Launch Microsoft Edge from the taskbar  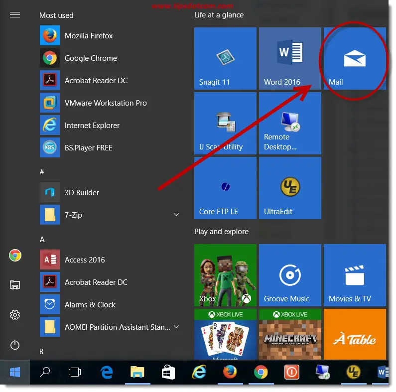tap(106, 372)
